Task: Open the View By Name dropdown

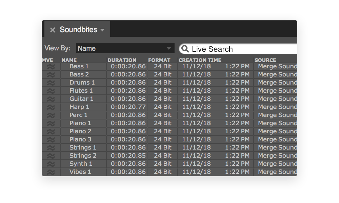Action: [x=125, y=48]
